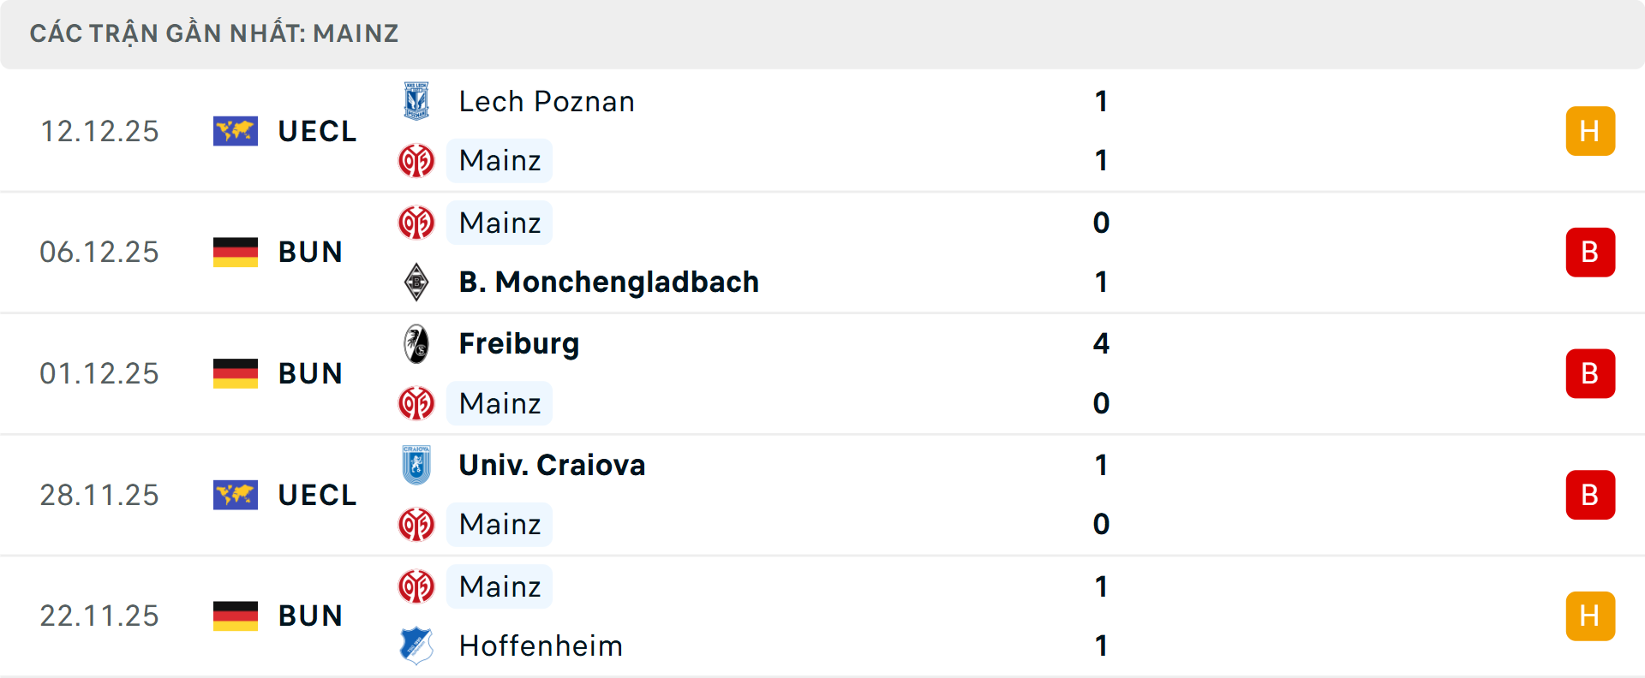Open the Hoffenheim team link
Viewport: 1645px width, 678px height.
[541, 645]
